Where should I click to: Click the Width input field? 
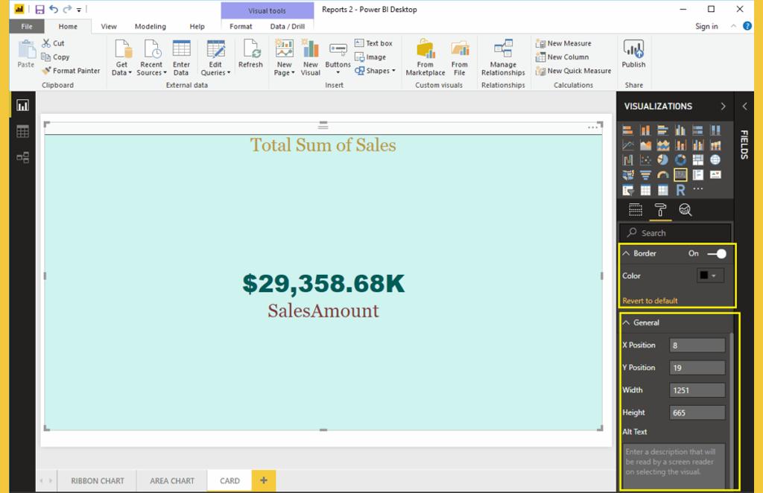coord(697,390)
